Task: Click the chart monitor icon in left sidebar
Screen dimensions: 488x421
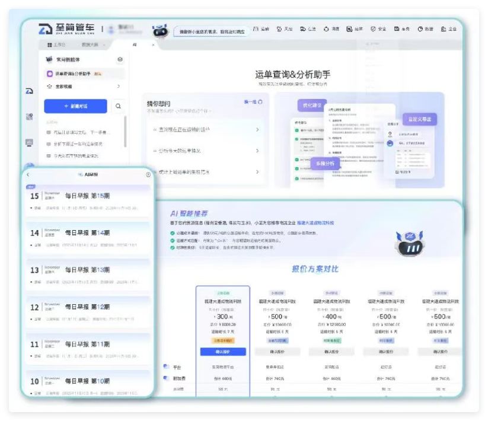Action: click(x=29, y=142)
